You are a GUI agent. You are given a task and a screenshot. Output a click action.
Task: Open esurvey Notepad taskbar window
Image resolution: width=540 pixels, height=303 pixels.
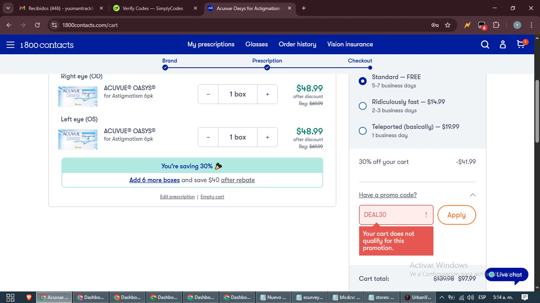[309, 297]
